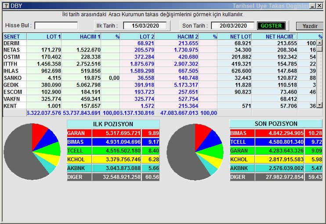The image size is (326, 224).
Task: Select the OSTIM row name
Action: [x=11, y=57]
